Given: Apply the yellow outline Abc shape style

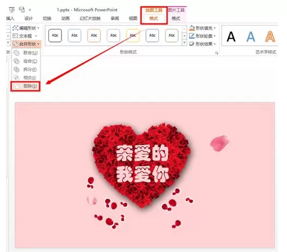Looking at the screenshot, I should point(133,35).
